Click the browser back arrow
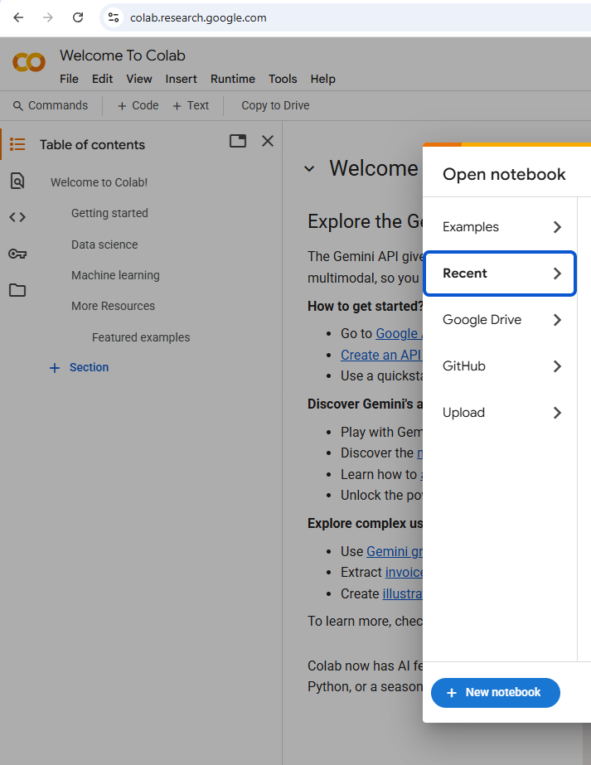 [x=18, y=17]
